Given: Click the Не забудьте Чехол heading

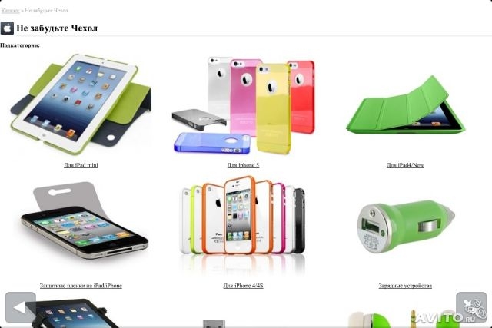Looking at the screenshot, I should (x=57, y=28).
